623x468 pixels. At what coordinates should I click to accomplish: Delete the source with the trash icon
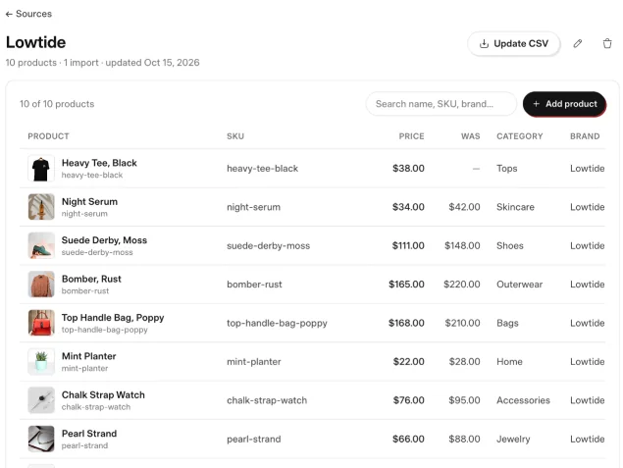[x=607, y=44]
